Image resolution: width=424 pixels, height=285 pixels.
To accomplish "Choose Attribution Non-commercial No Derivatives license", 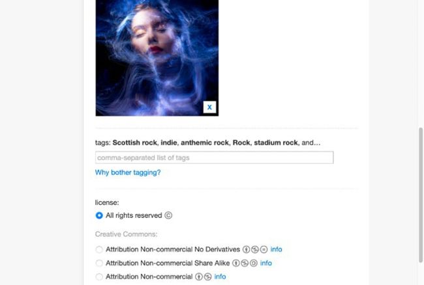I will click(99, 249).
